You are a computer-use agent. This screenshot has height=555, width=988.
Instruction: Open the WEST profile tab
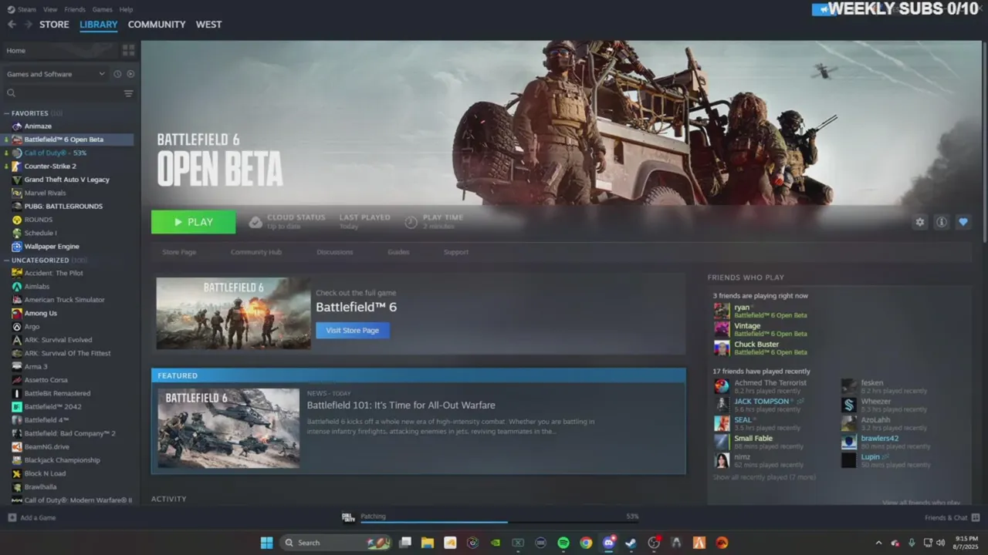(x=208, y=25)
